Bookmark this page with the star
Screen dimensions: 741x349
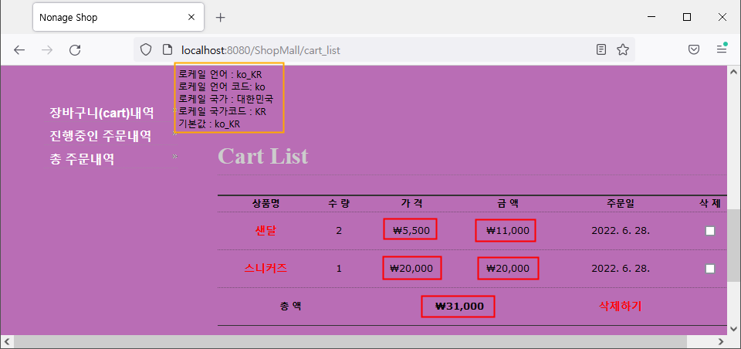(623, 49)
